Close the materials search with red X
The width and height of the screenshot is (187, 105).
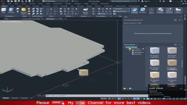pos(181,17)
